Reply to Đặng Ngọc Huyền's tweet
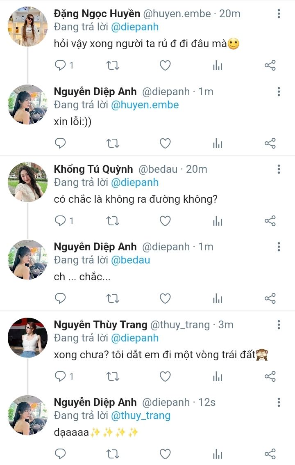Screen dimensions: 295x465 61,65
